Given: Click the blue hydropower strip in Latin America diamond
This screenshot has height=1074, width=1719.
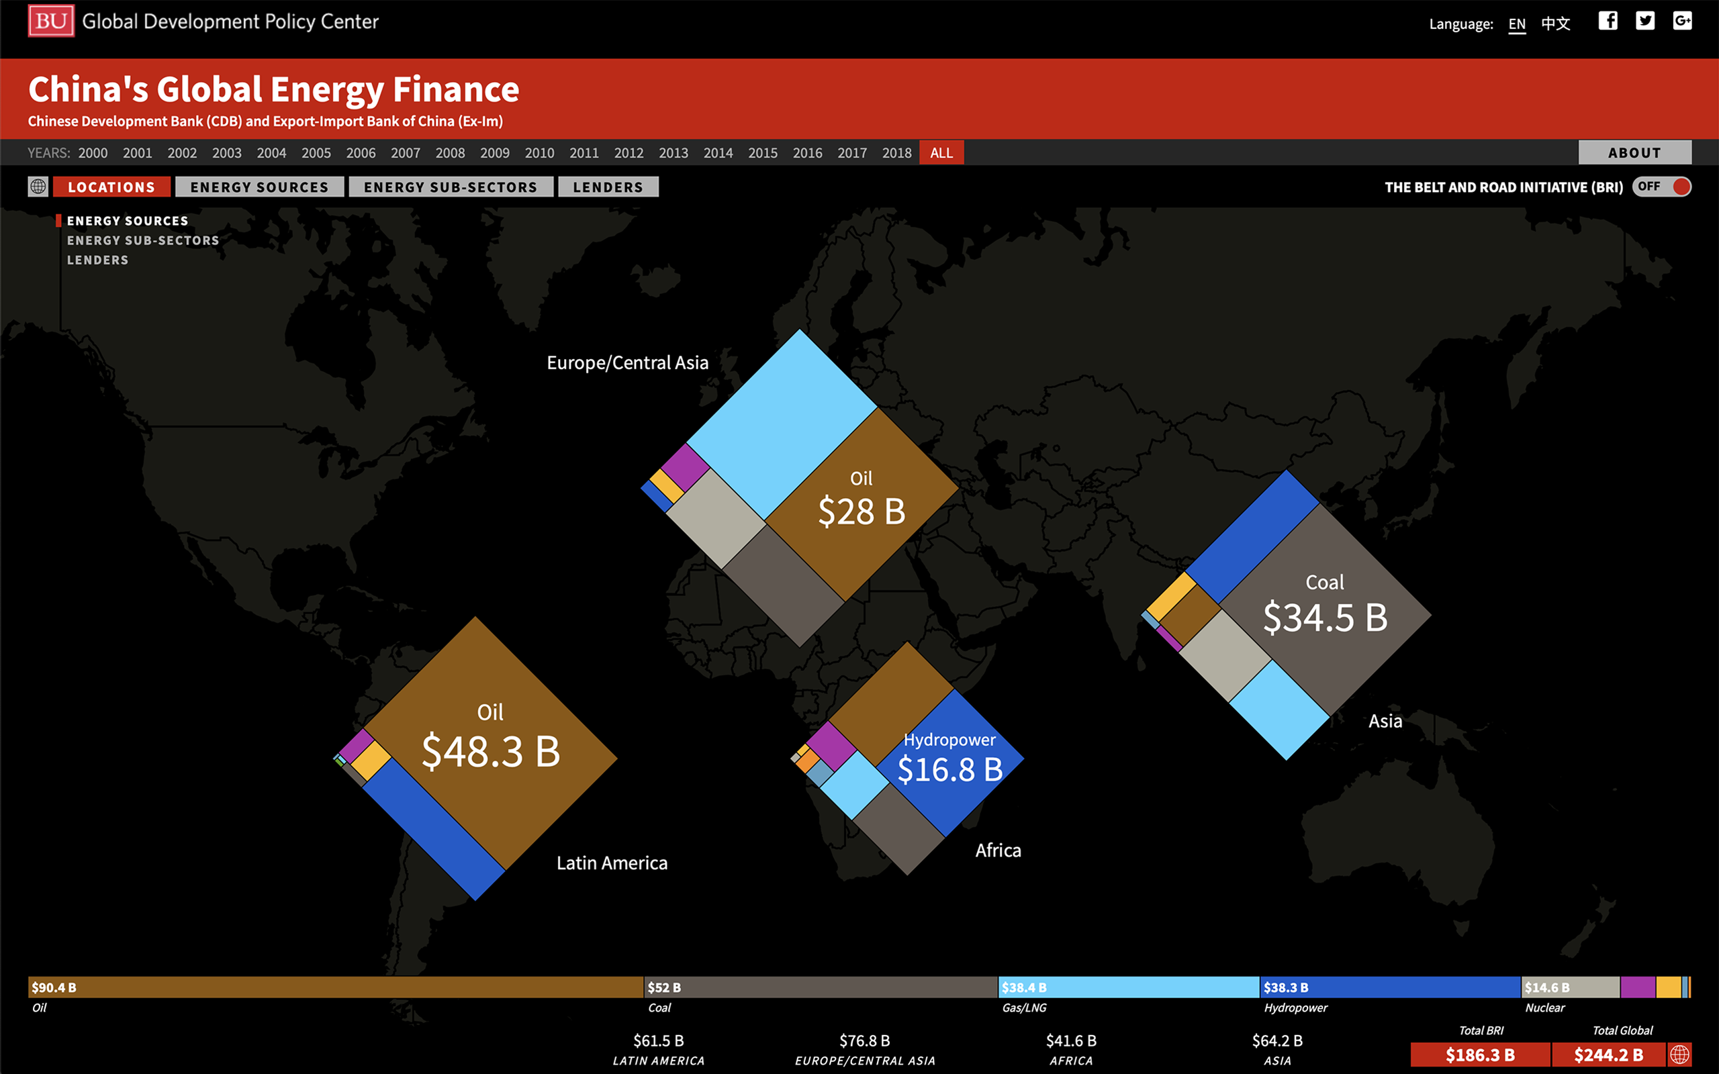Looking at the screenshot, I should click(434, 829).
